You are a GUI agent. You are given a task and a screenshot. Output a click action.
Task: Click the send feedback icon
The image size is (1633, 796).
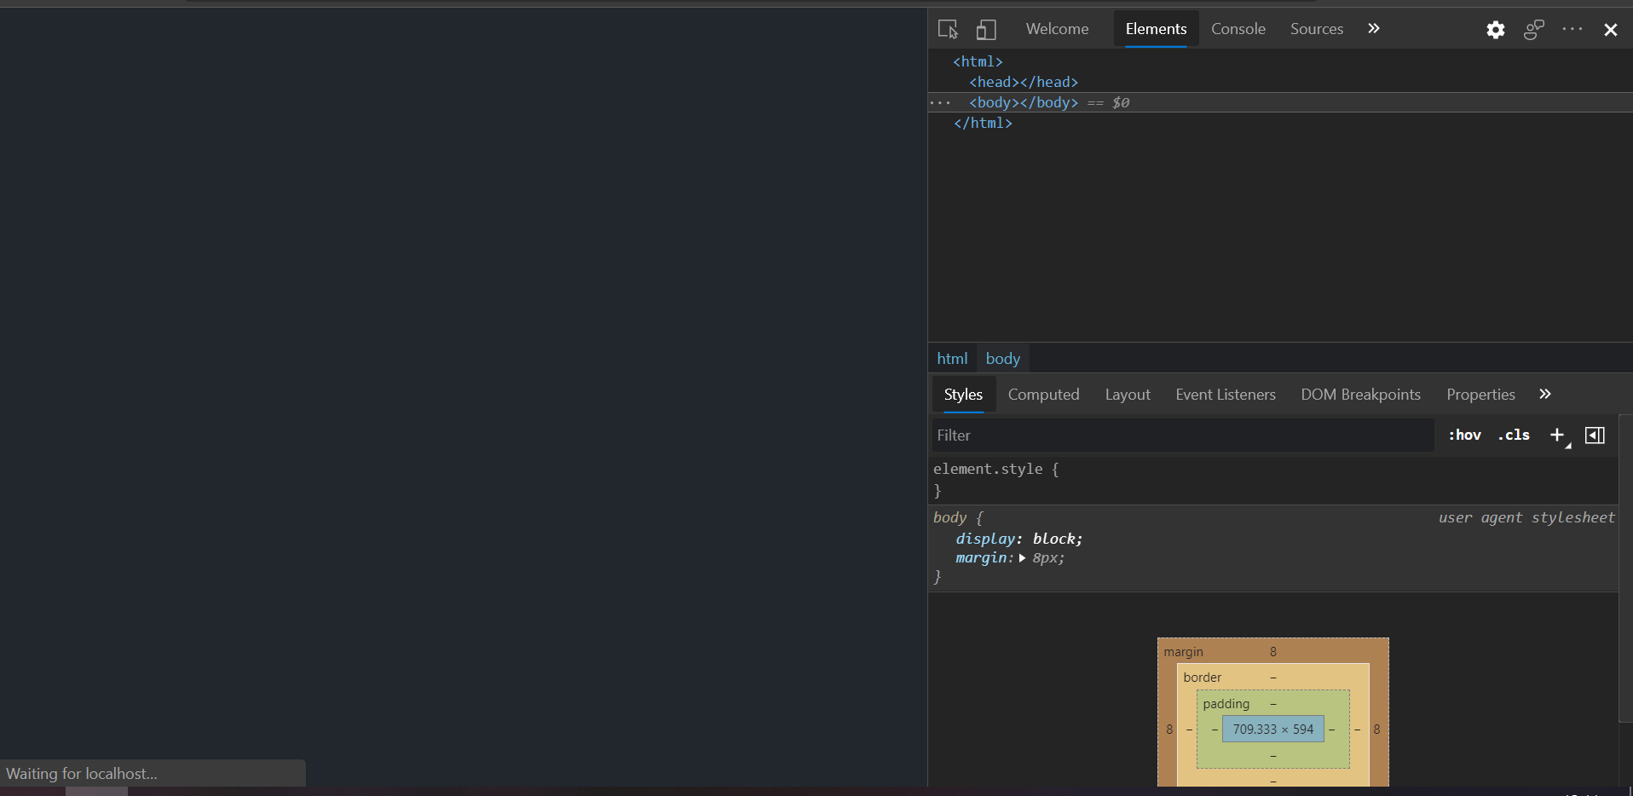1533,29
